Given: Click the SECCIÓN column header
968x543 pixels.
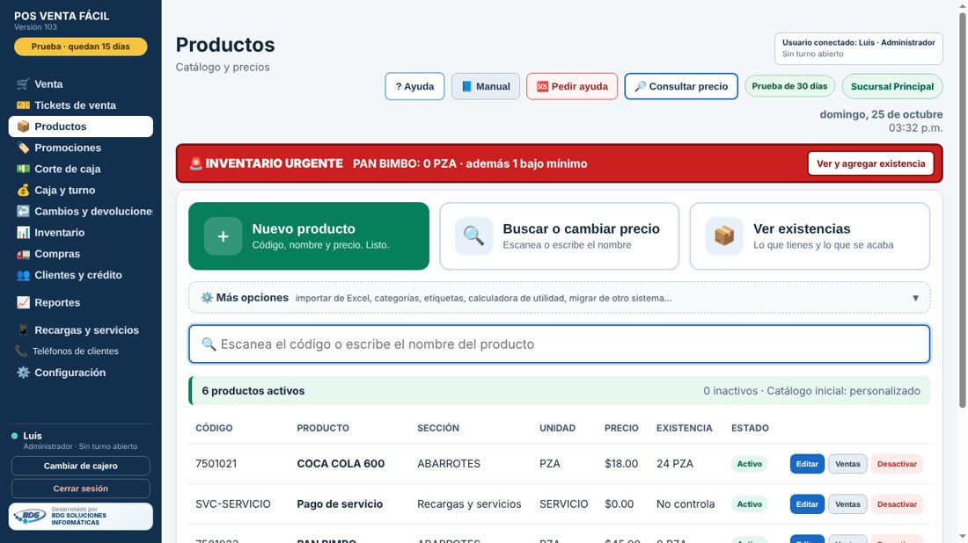Looking at the screenshot, I should pyautogui.click(x=438, y=429).
